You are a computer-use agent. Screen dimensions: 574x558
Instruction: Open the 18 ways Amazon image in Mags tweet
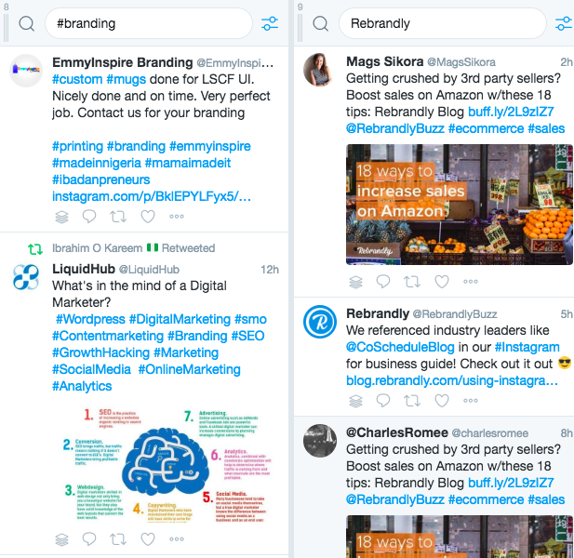pyautogui.click(x=460, y=205)
